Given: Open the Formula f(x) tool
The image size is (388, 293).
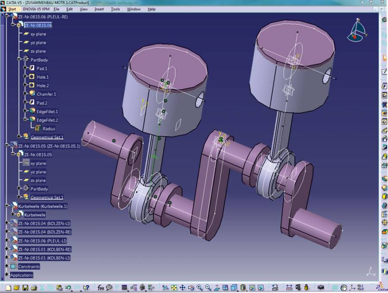Looking at the screenshot, I should (x=100, y=287).
